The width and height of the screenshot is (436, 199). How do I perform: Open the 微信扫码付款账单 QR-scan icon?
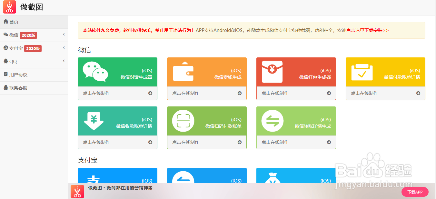tap(183, 121)
